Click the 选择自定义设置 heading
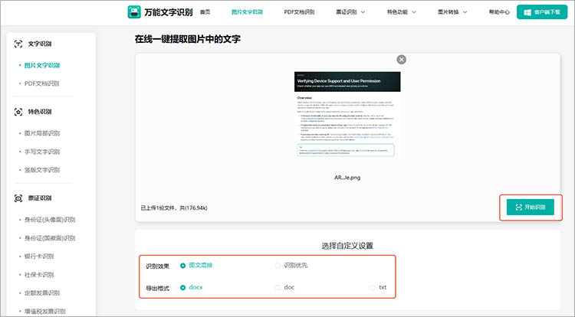Screen dimensions: 575x317 click(x=347, y=246)
